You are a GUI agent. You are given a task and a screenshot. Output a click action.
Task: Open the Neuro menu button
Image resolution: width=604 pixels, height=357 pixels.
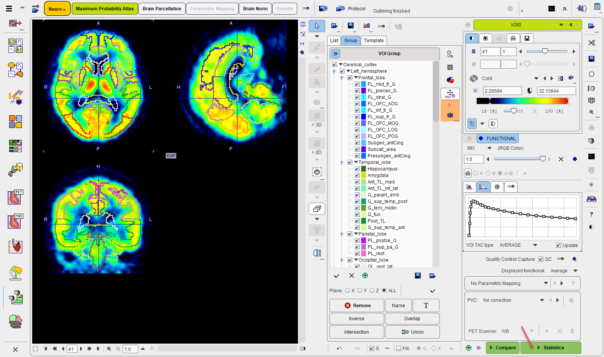tap(57, 8)
